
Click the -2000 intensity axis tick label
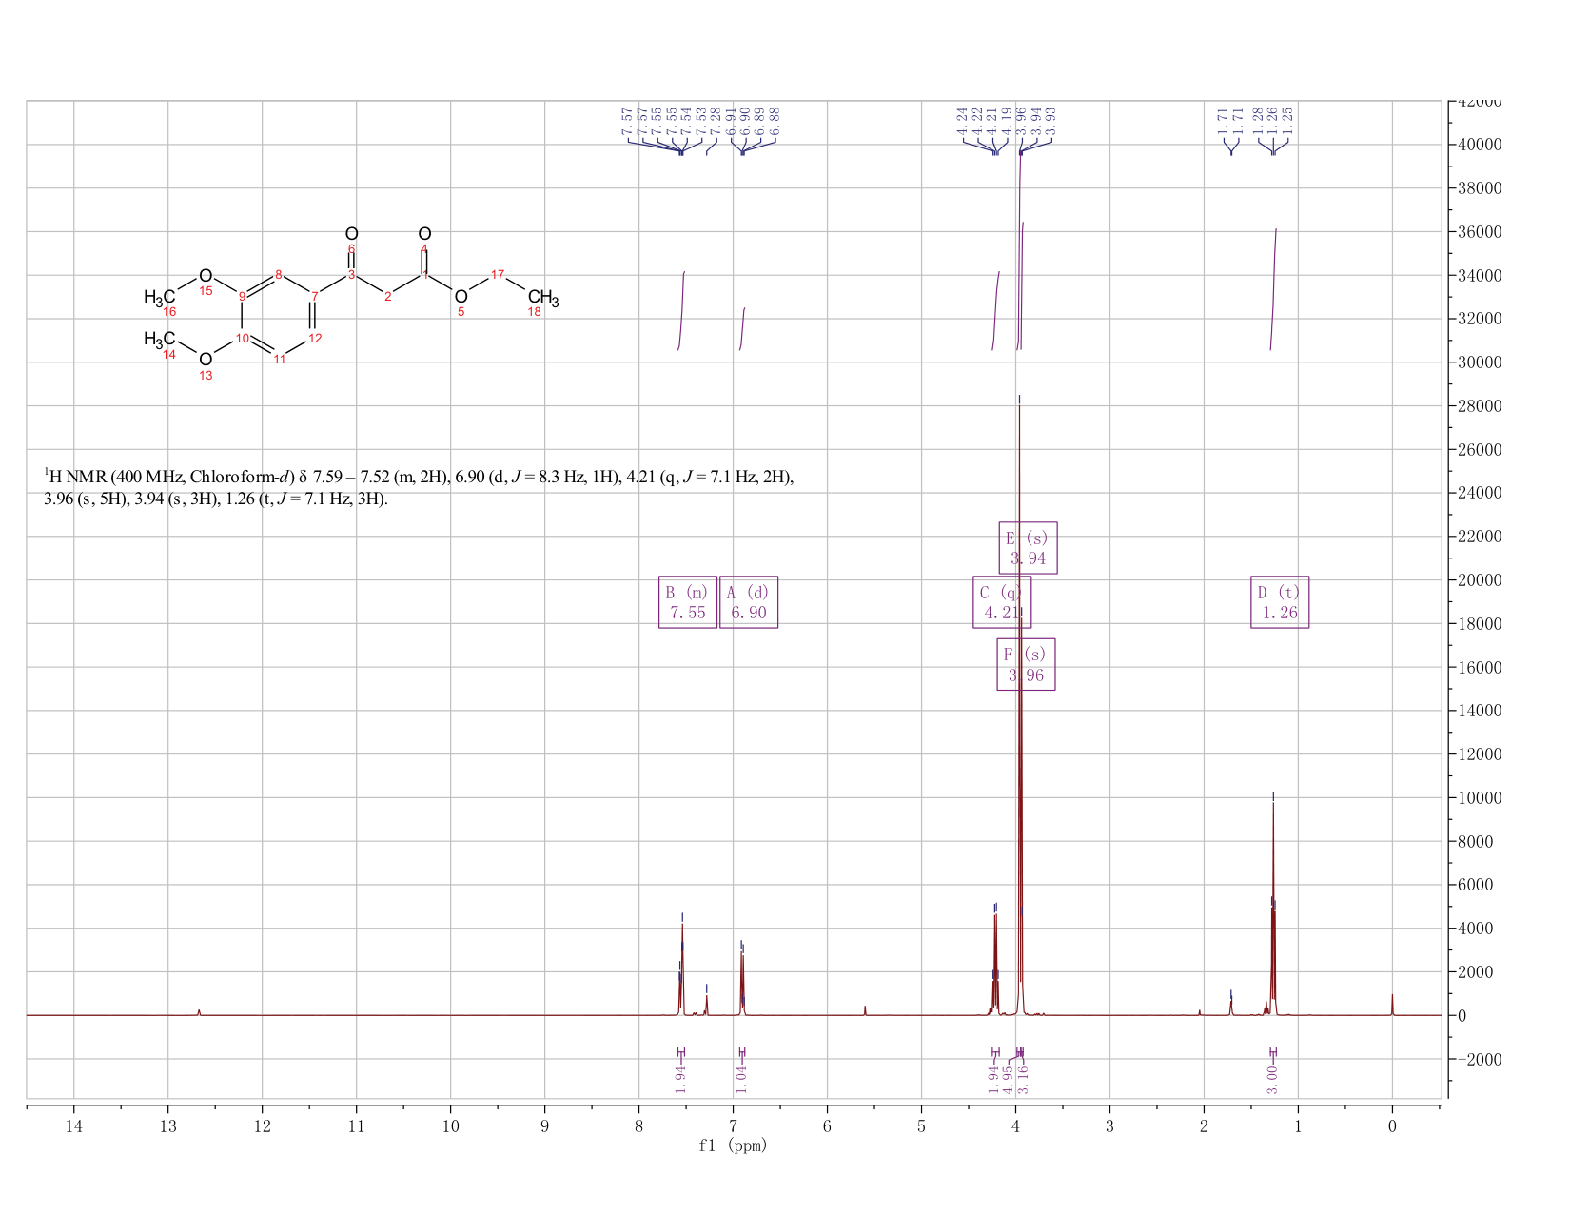tap(1481, 1059)
